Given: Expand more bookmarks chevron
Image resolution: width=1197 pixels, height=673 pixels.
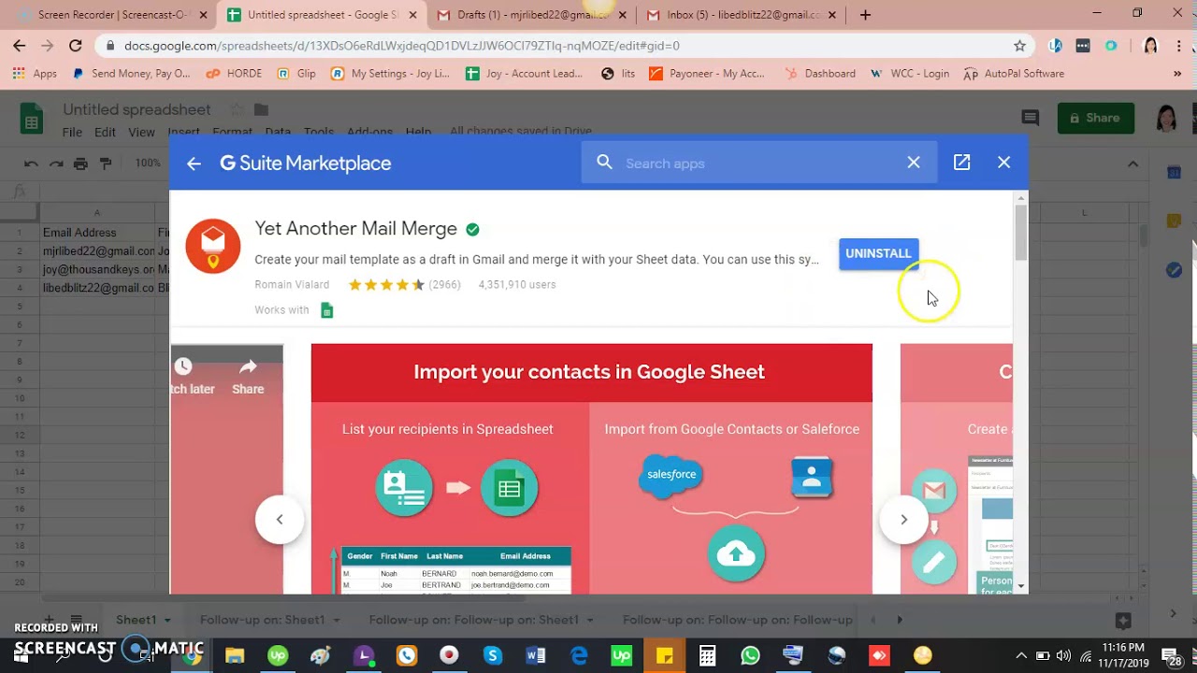Looking at the screenshot, I should coord(1177,74).
